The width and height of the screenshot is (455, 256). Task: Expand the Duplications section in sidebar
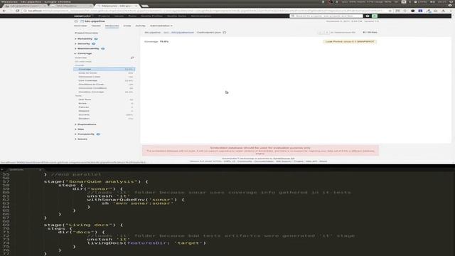87,124
